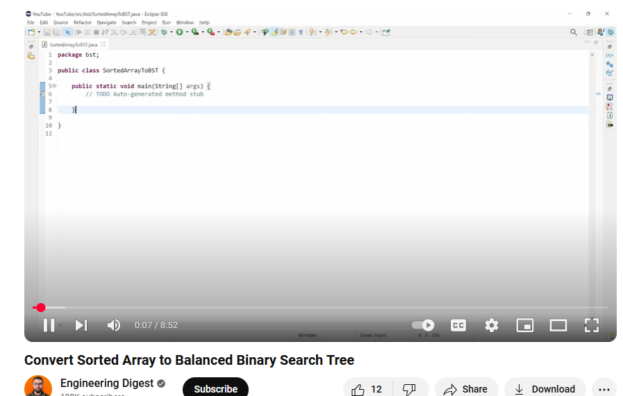Open more actions ellipsis menu
Image resolution: width=623 pixels, height=396 pixels.
coord(604,389)
